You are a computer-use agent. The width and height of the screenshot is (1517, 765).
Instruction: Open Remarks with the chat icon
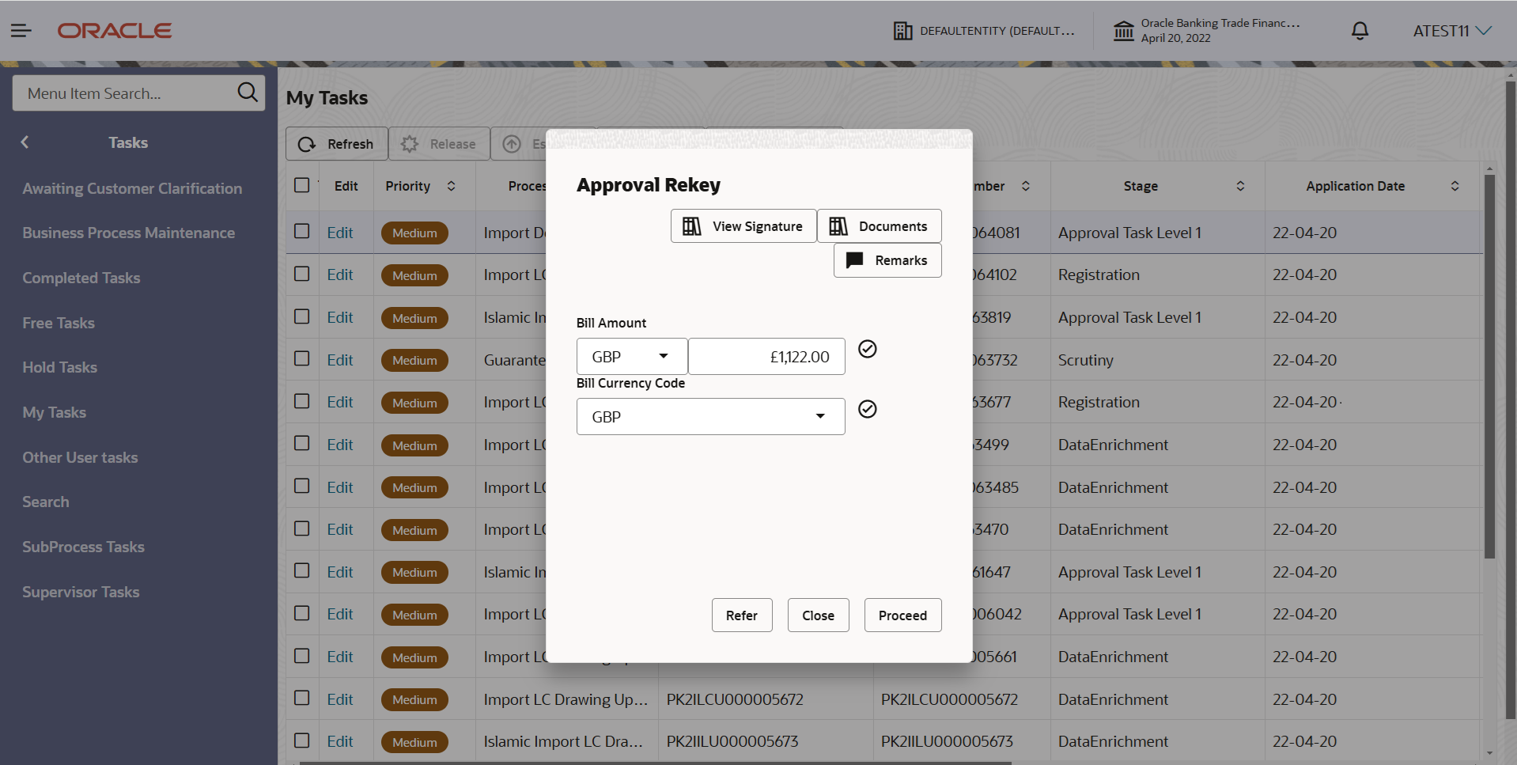click(x=887, y=260)
